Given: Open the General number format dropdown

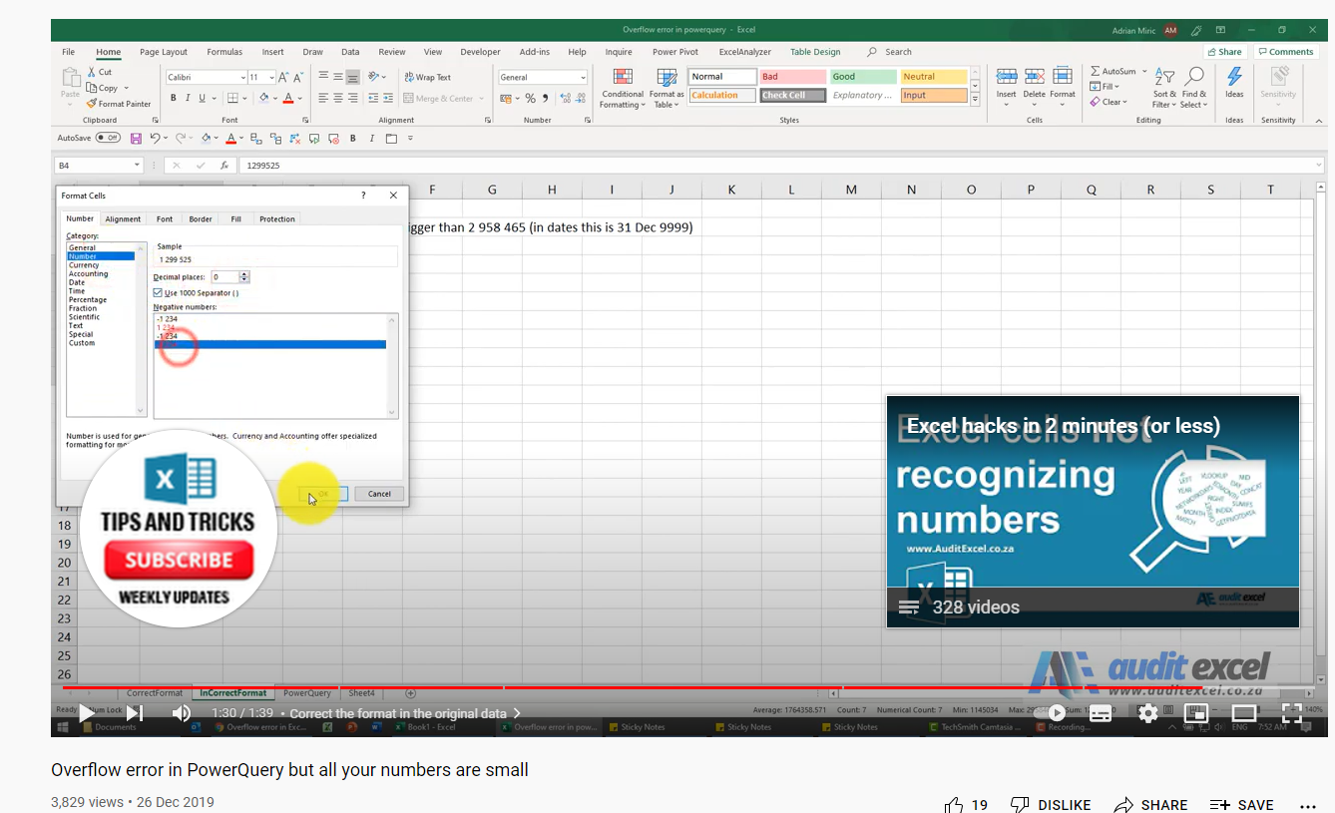Looking at the screenshot, I should (583, 77).
